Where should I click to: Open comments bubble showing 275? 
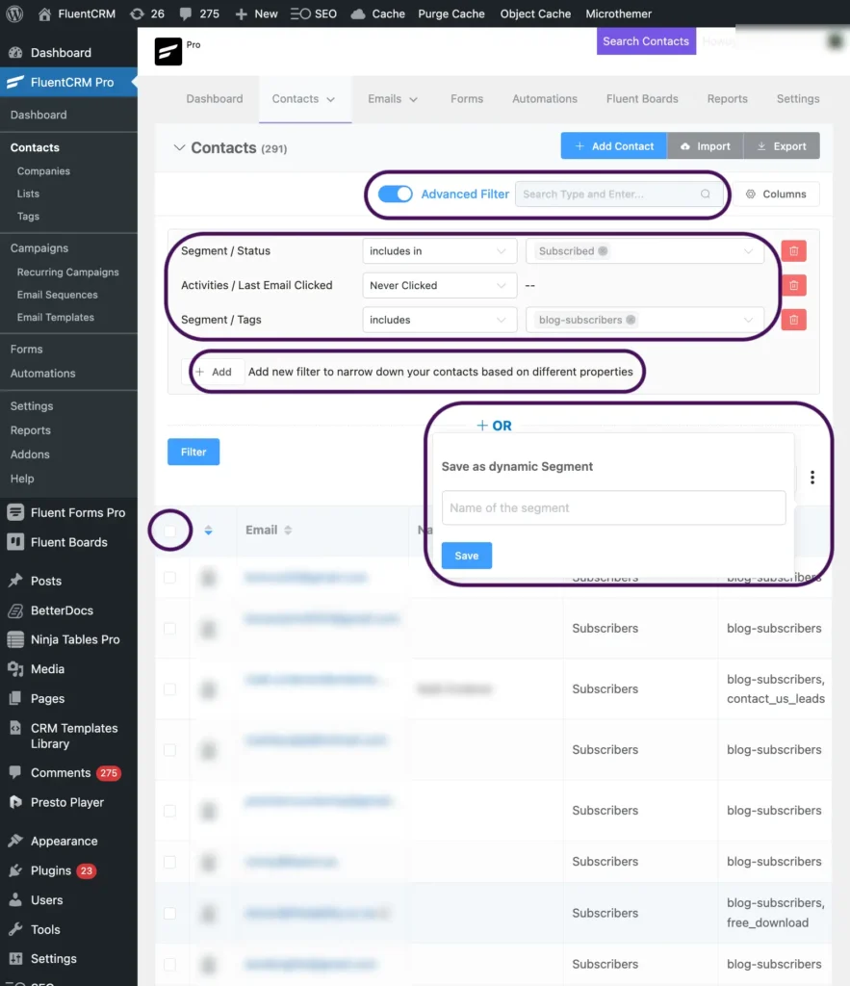pyautogui.click(x=186, y=13)
